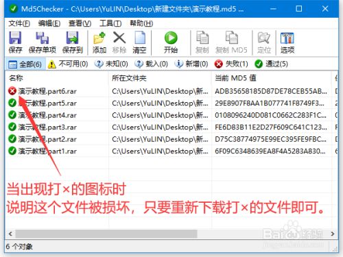Click the green check icon of part5.rar
This screenshot has height=257, width=343.
12,103
